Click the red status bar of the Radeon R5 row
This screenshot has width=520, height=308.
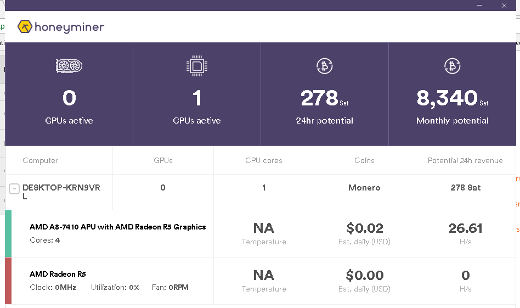point(8,281)
